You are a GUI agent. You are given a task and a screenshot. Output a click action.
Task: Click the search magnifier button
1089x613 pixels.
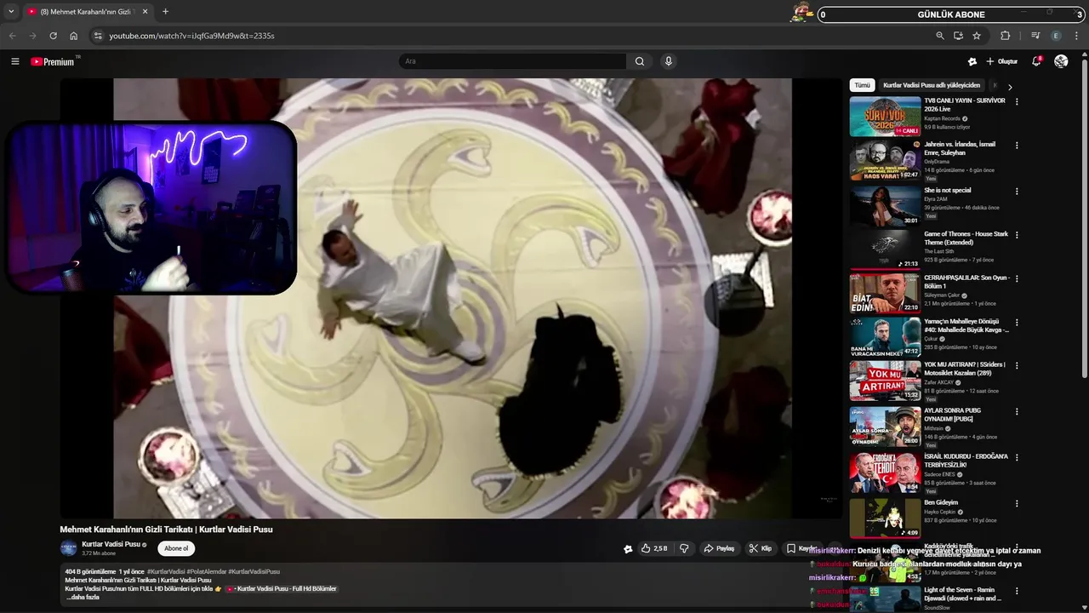[x=640, y=61]
